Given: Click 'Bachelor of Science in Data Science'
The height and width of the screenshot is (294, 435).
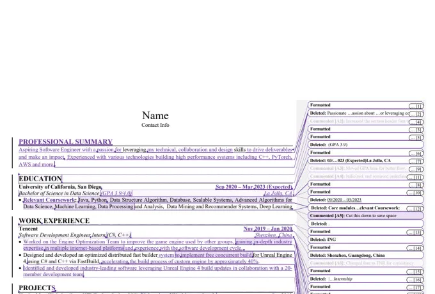Looking at the screenshot, I should [x=59, y=193].
